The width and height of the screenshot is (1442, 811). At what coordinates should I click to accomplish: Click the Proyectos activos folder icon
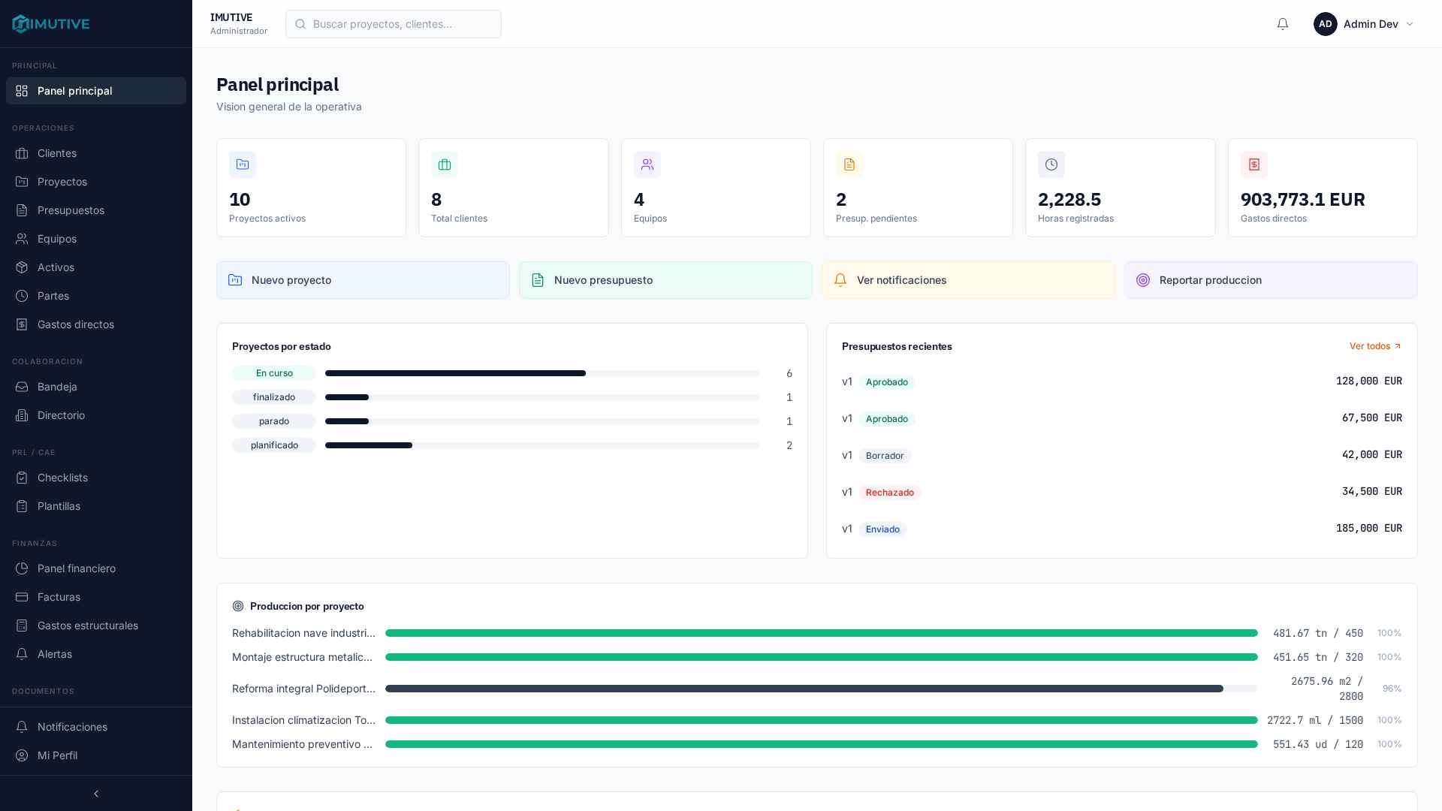pos(243,164)
